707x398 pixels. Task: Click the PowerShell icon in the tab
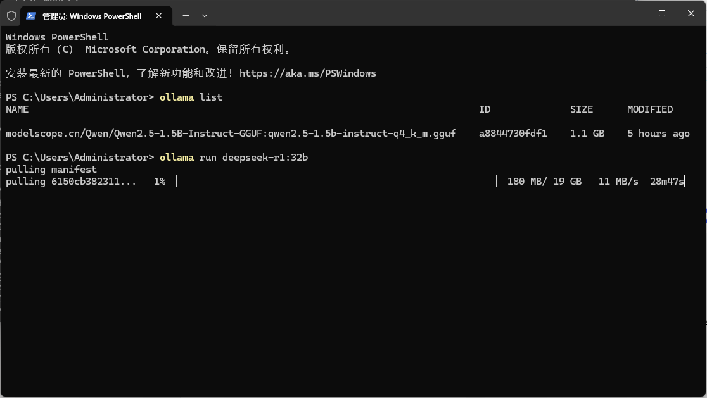pyautogui.click(x=30, y=15)
